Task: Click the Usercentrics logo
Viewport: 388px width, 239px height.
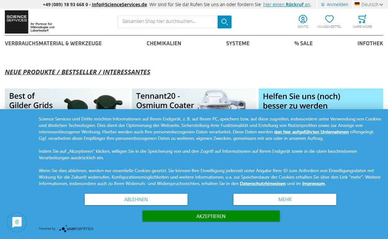Action: 76,229
